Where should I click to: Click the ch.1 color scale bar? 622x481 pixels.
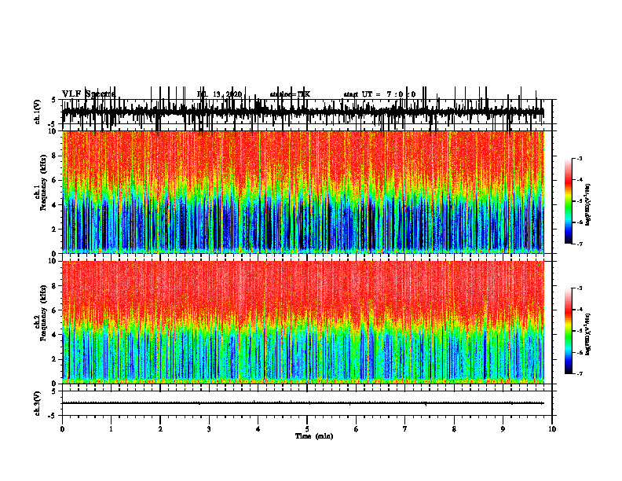569,200
